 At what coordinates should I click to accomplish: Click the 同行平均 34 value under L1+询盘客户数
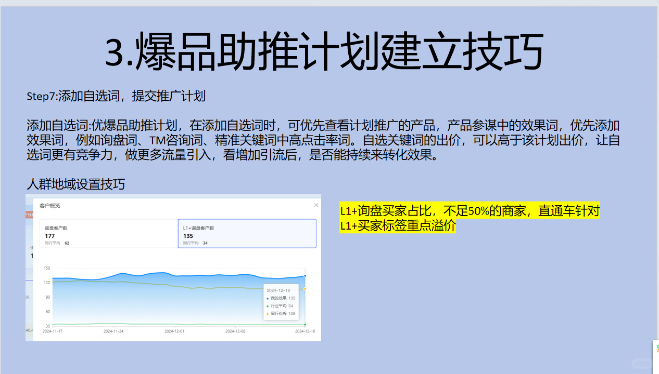195,243
